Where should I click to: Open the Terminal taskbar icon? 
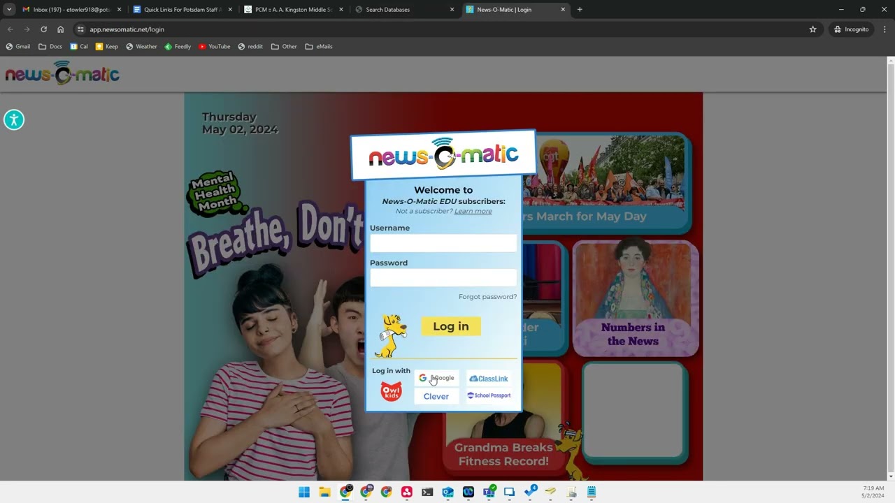coord(427,492)
